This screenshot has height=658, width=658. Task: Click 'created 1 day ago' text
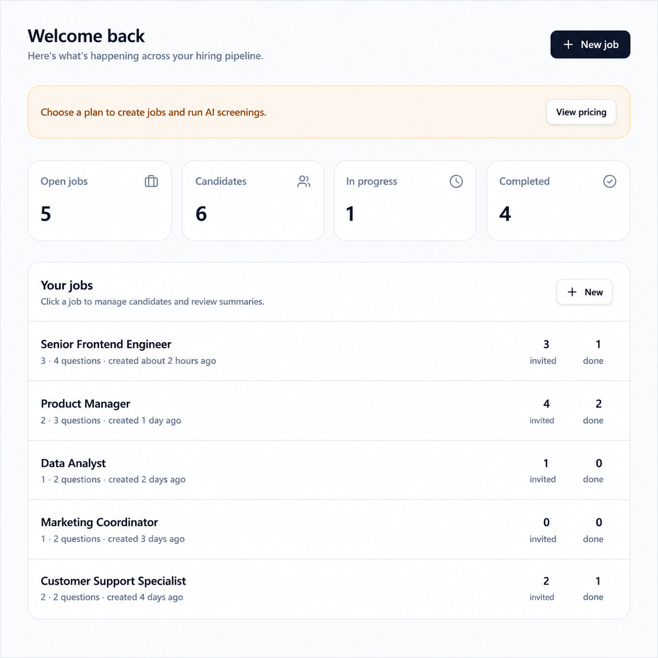click(x=144, y=420)
